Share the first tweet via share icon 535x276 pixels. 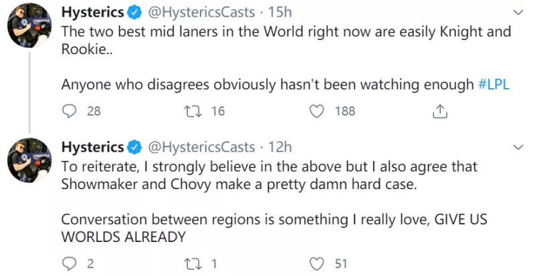[440, 111]
